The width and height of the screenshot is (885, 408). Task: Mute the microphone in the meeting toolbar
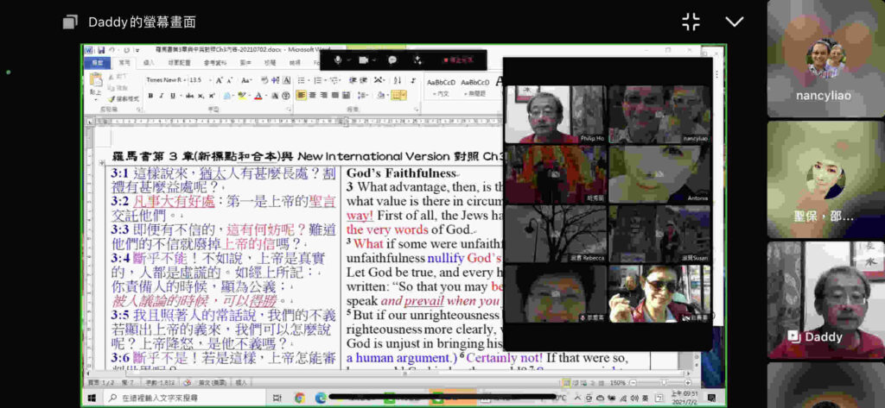(x=338, y=60)
